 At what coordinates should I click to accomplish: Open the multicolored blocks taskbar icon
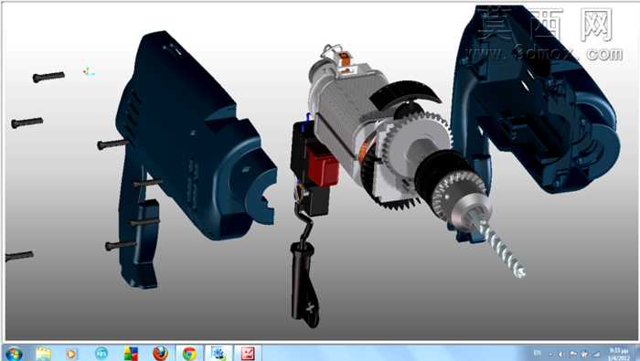(131, 354)
